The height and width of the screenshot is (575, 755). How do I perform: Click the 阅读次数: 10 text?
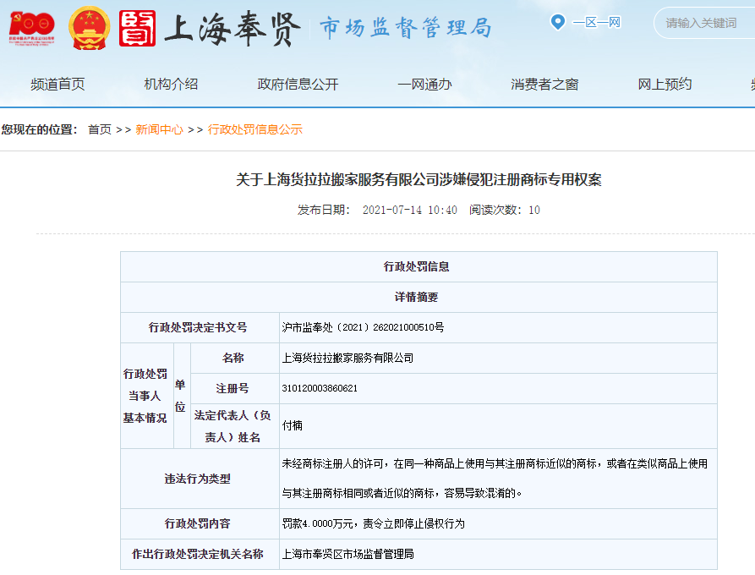[x=505, y=210]
